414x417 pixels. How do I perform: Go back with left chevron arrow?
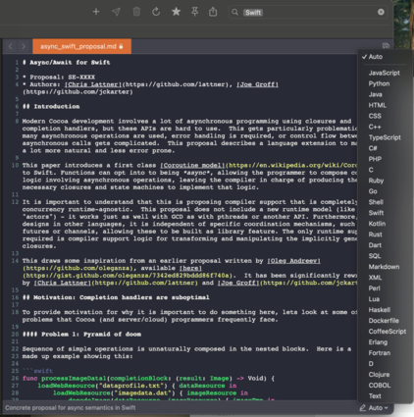tap(11, 46)
